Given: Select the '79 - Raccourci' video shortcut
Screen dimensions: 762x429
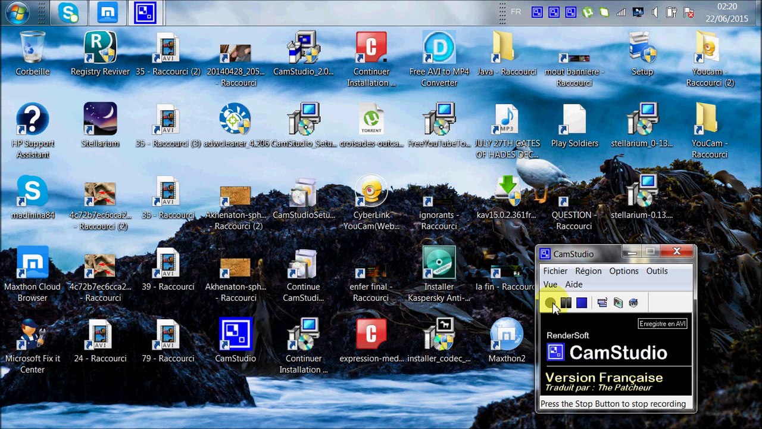Looking at the screenshot, I should pos(168,340).
